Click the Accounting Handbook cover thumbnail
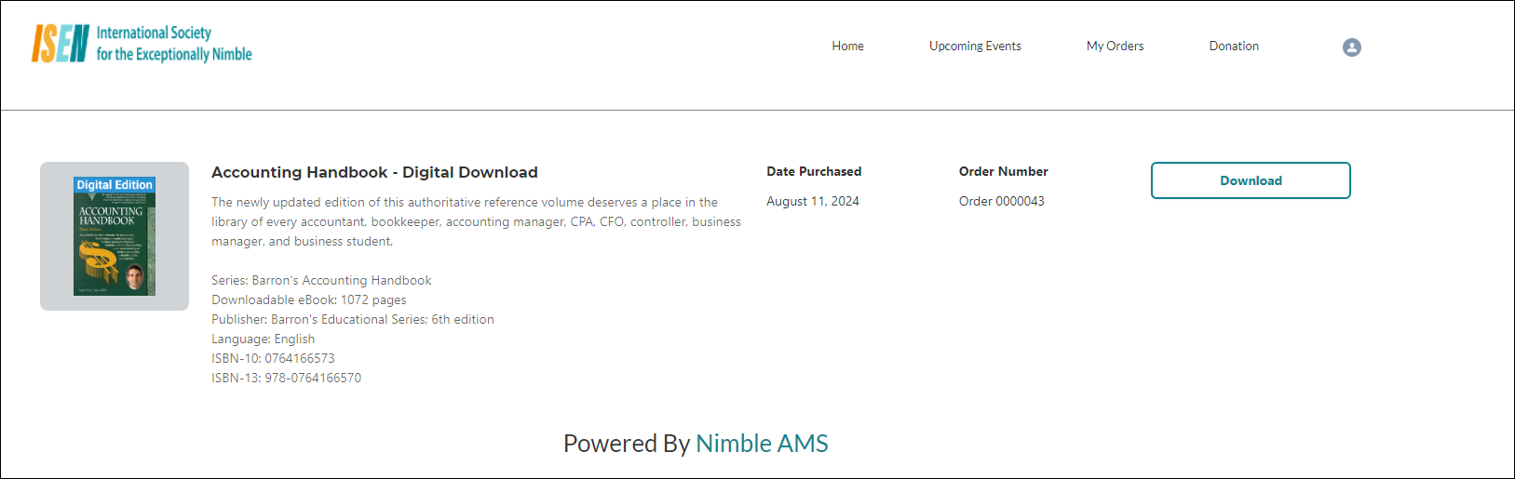Viewport: 1515px width, 479px height. [x=115, y=236]
